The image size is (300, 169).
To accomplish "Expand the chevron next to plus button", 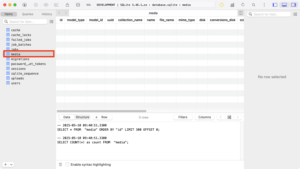I will click(x=11, y=164).
